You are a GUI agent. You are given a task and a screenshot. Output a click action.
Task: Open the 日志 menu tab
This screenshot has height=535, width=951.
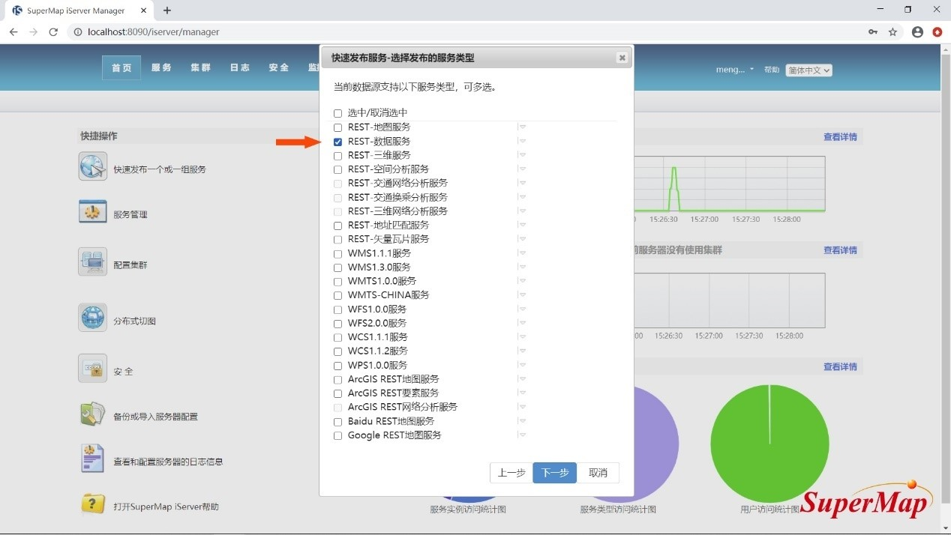point(239,67)
